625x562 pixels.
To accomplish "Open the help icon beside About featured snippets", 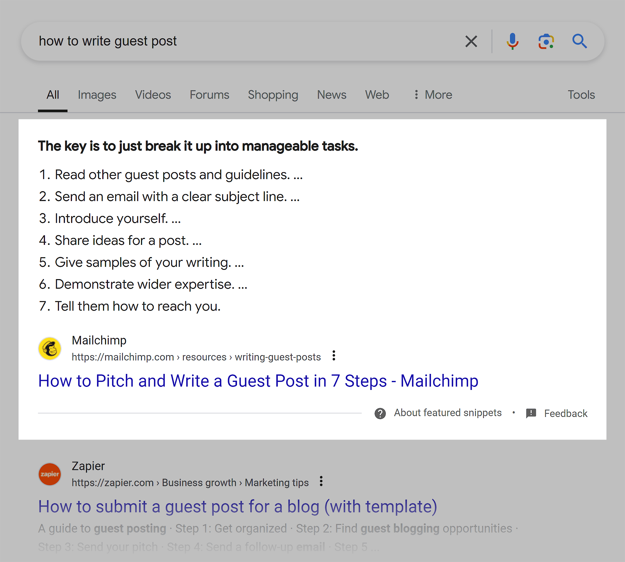I will 380,413.
